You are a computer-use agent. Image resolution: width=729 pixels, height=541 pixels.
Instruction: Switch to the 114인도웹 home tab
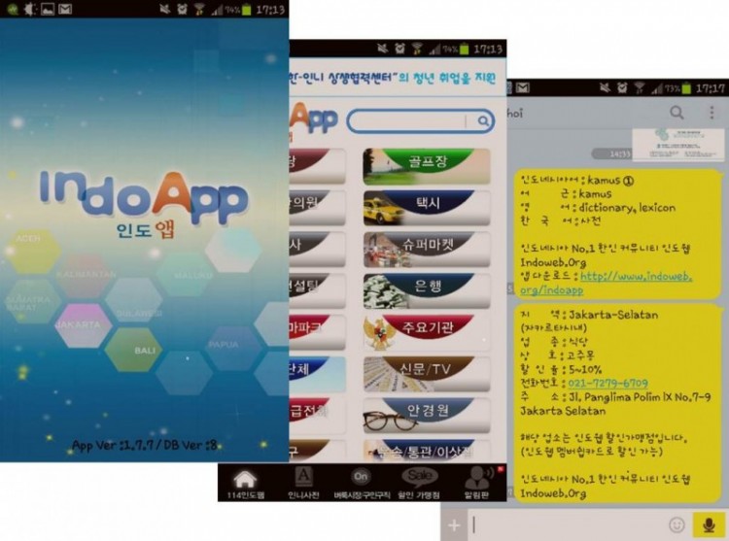(246, 484)
